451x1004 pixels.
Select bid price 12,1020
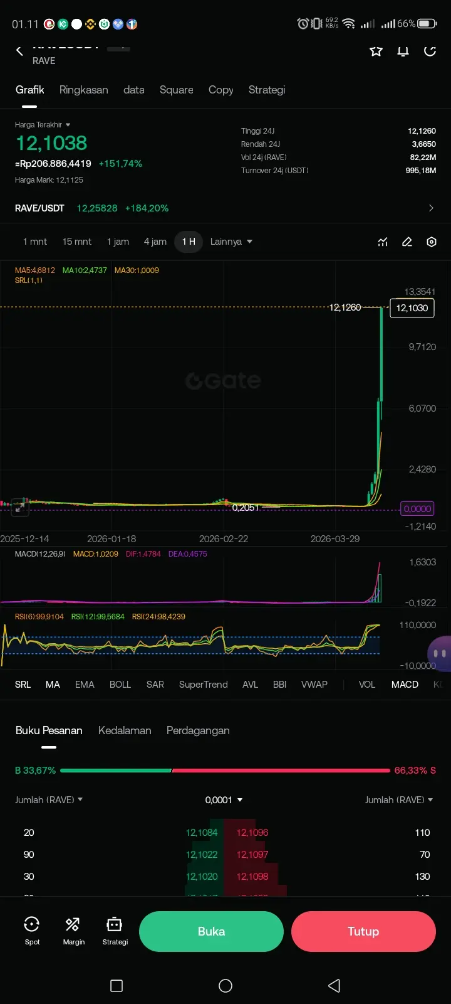(x=202, y=877)
